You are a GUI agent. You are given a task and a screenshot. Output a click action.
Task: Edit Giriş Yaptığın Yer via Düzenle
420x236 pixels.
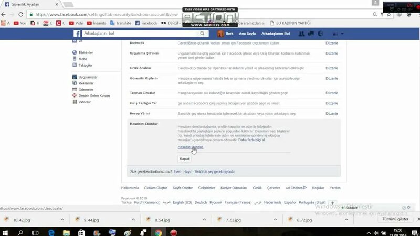tap(332, 103)
